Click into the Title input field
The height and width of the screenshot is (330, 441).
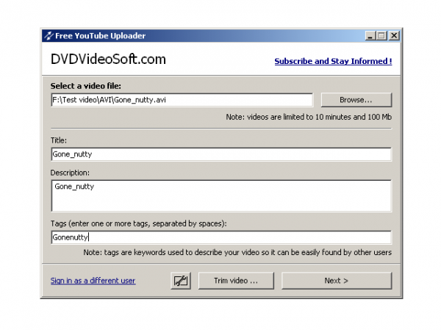click(221, 154)
